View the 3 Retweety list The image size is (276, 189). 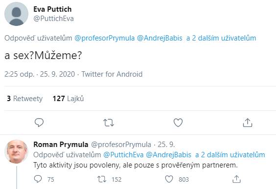pyautogui.click(x=24, y=99)
